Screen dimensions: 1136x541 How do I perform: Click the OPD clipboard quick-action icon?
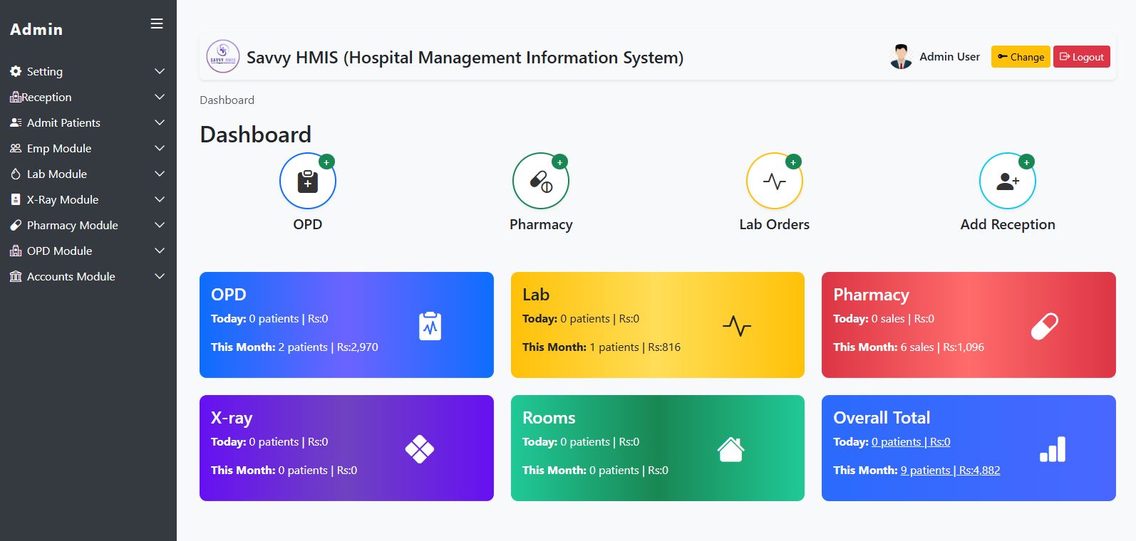pos(307,181)
